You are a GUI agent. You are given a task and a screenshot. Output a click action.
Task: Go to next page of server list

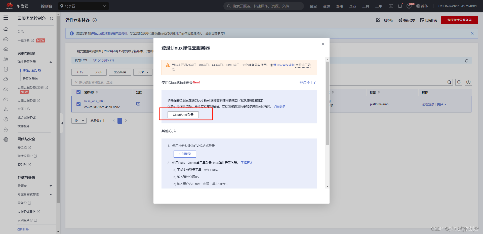click(126, 121)
